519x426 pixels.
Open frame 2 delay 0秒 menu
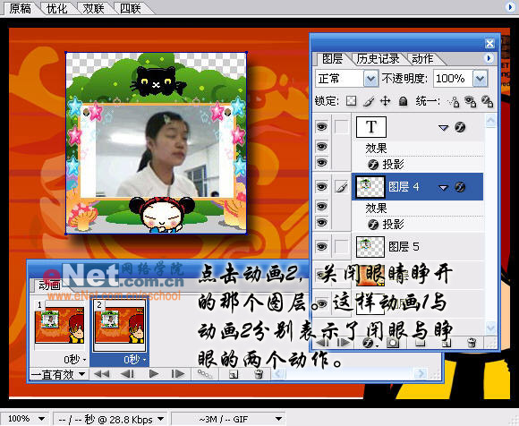(135, 360)
